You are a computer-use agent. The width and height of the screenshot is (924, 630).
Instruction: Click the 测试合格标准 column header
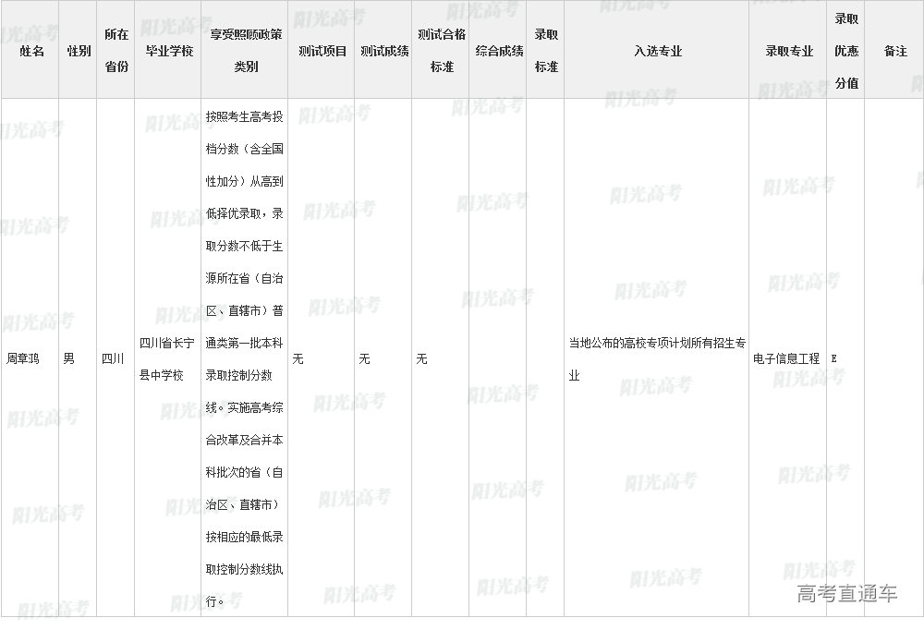[442, 51]
